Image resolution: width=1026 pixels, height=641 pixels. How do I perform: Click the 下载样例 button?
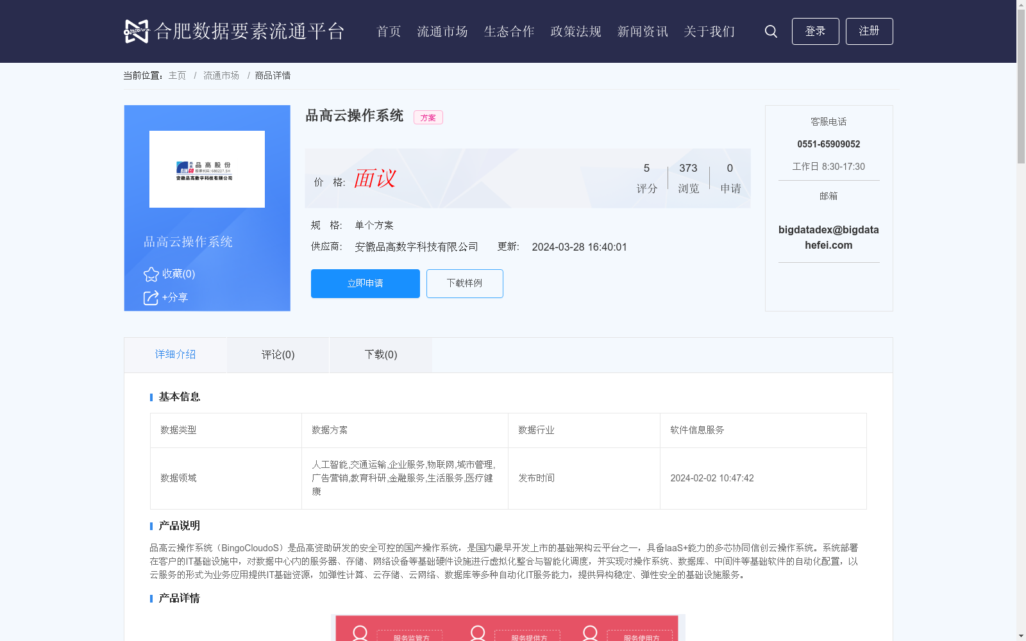(x=465, y=283)
